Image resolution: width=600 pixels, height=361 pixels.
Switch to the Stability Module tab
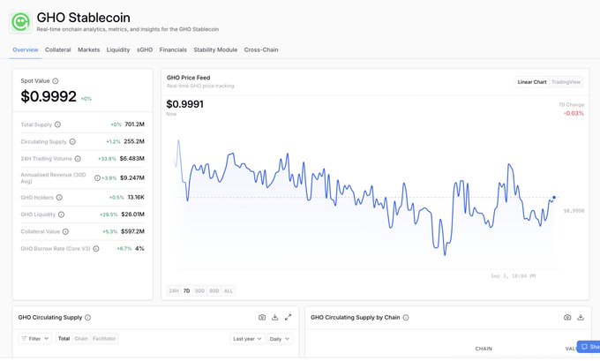pos(215,49)
